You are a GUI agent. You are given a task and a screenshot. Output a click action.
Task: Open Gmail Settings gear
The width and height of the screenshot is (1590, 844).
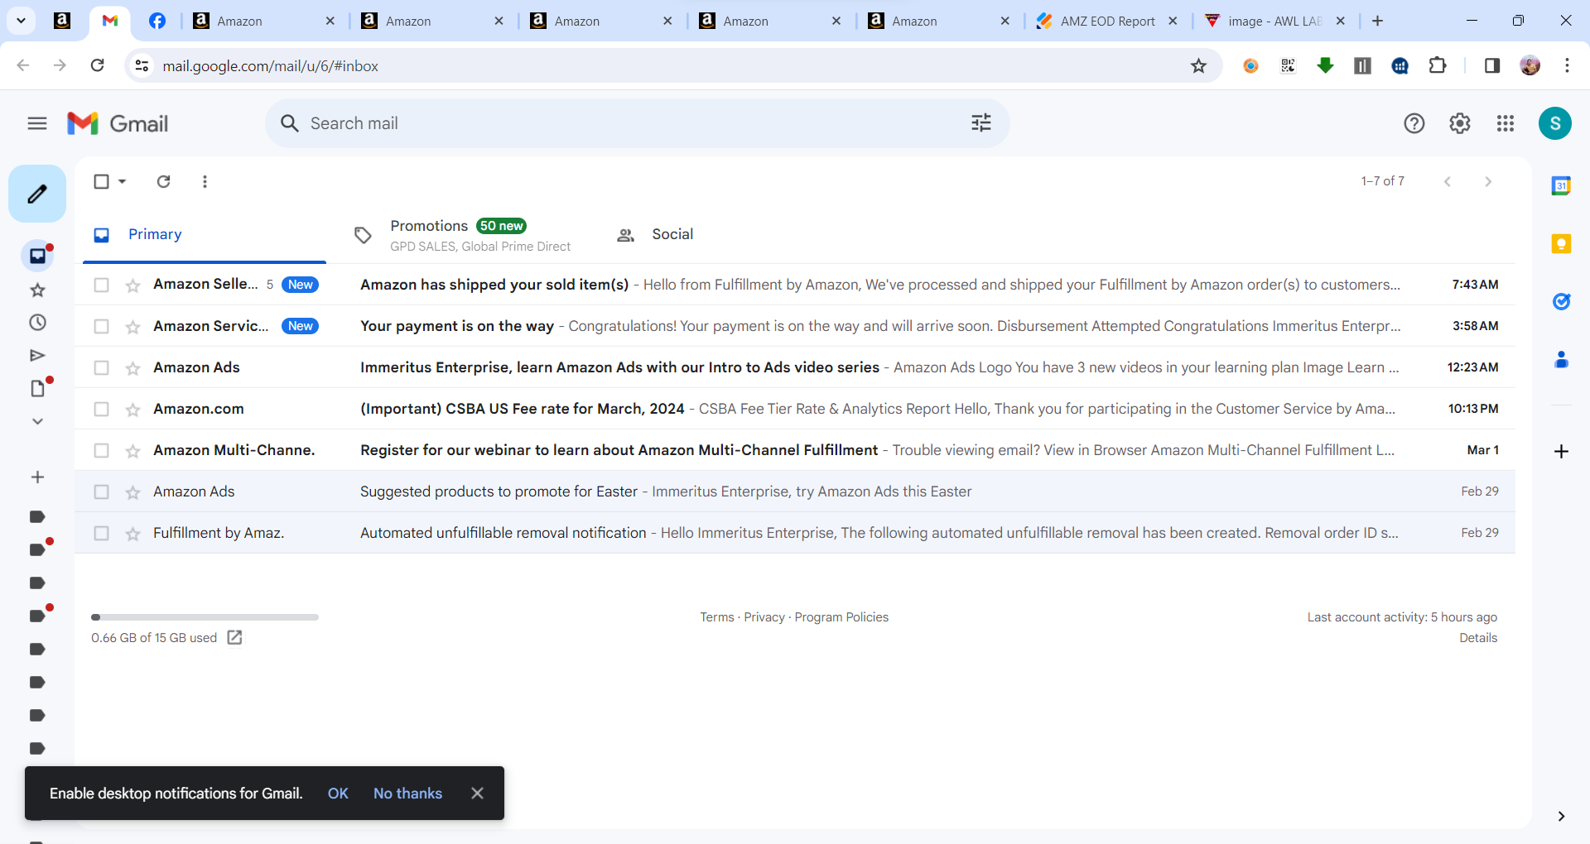[1460, 123]
